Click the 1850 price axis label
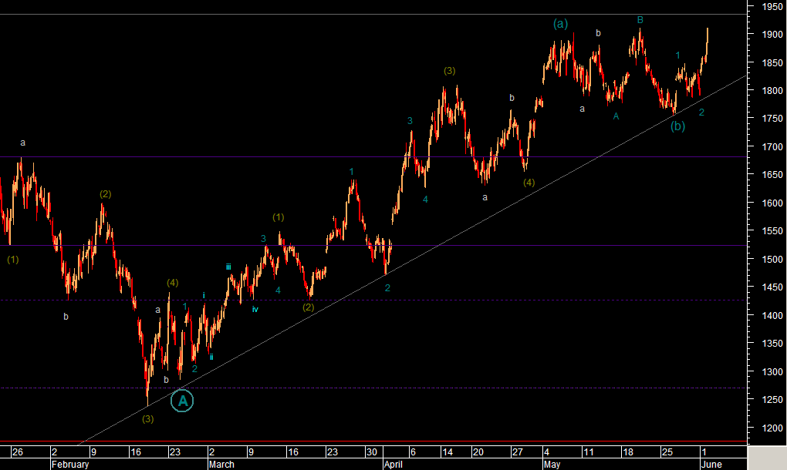 [772, 63]
